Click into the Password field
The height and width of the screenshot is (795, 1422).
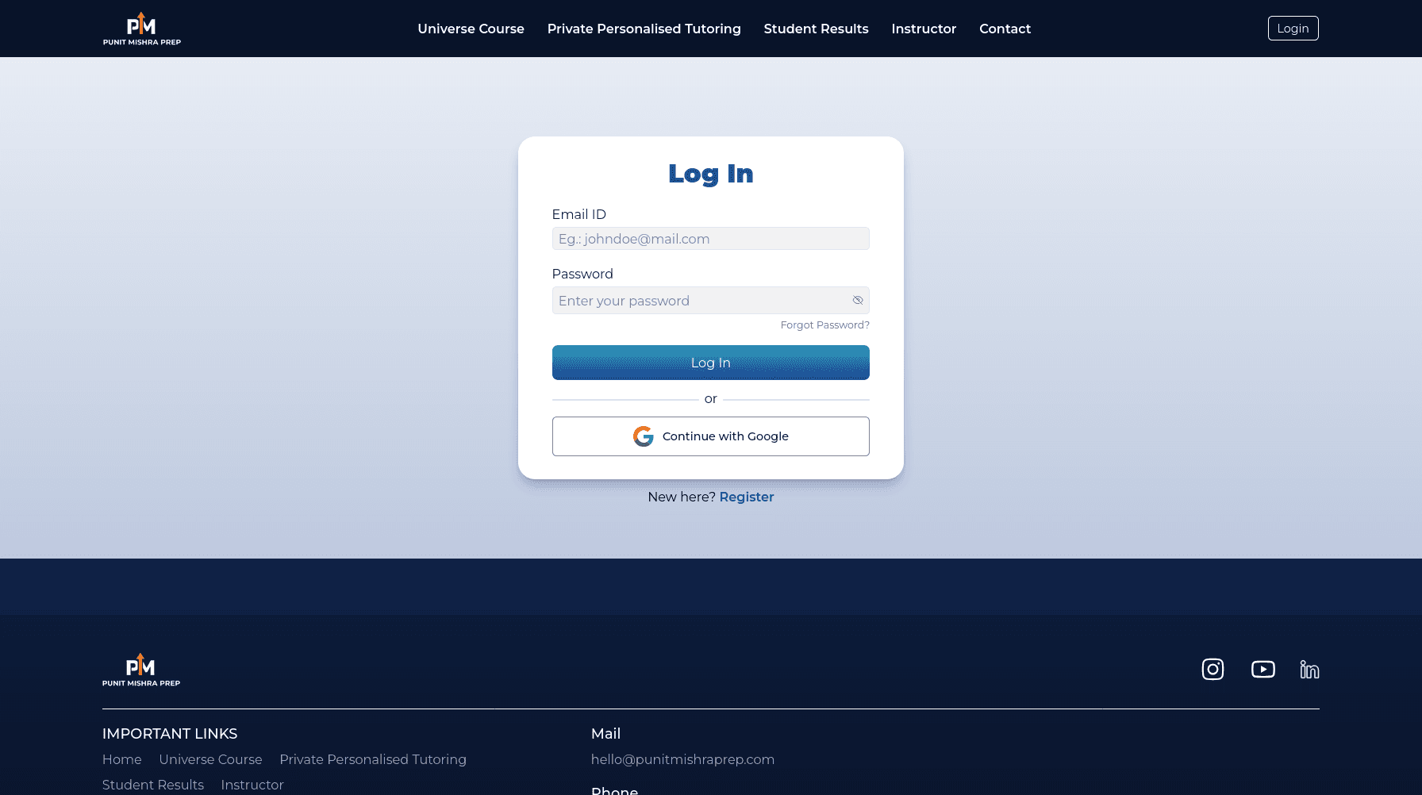pos(698,301)
